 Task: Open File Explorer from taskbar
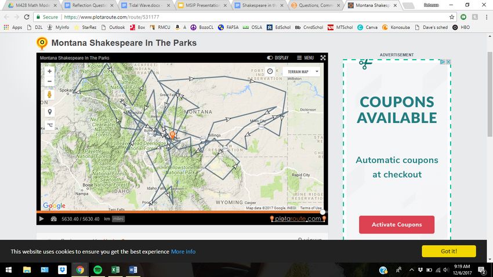[27, 270]
